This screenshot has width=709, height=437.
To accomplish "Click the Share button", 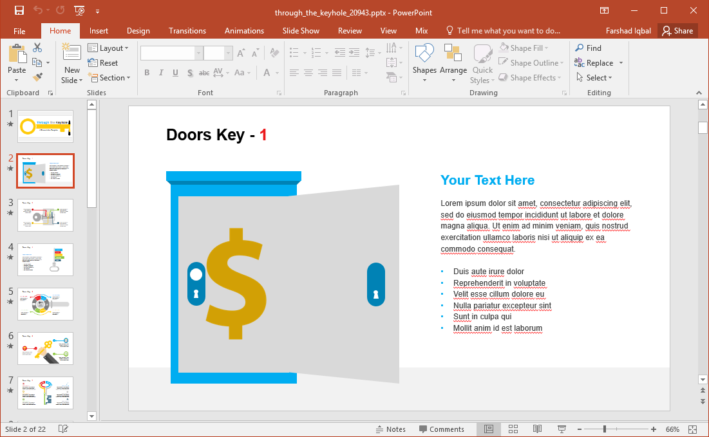I will pos(678,31).
